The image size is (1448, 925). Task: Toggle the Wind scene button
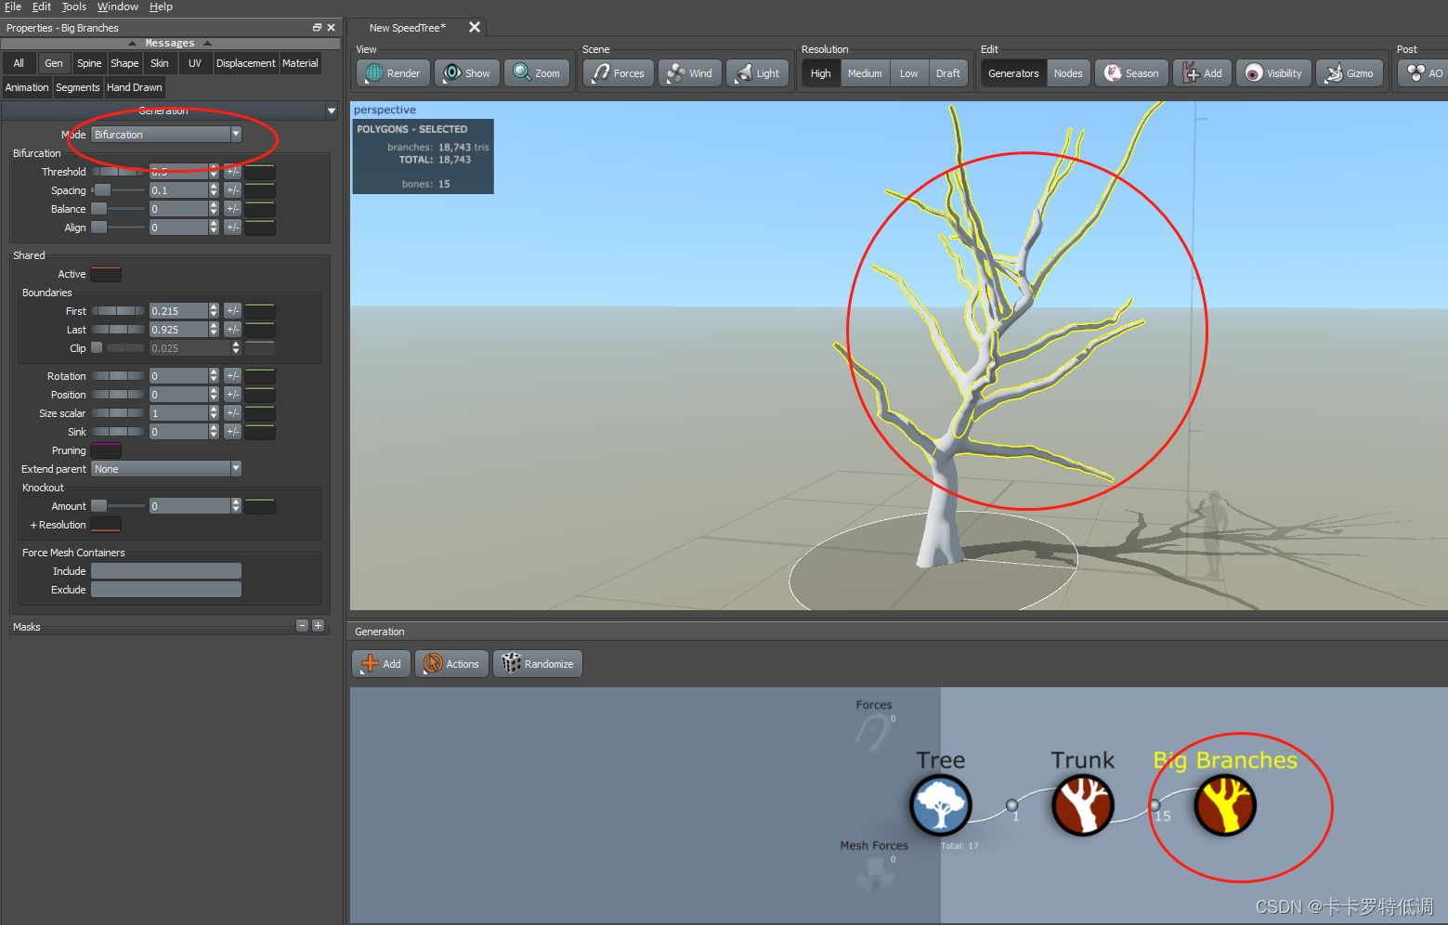[x=690, y=73]
